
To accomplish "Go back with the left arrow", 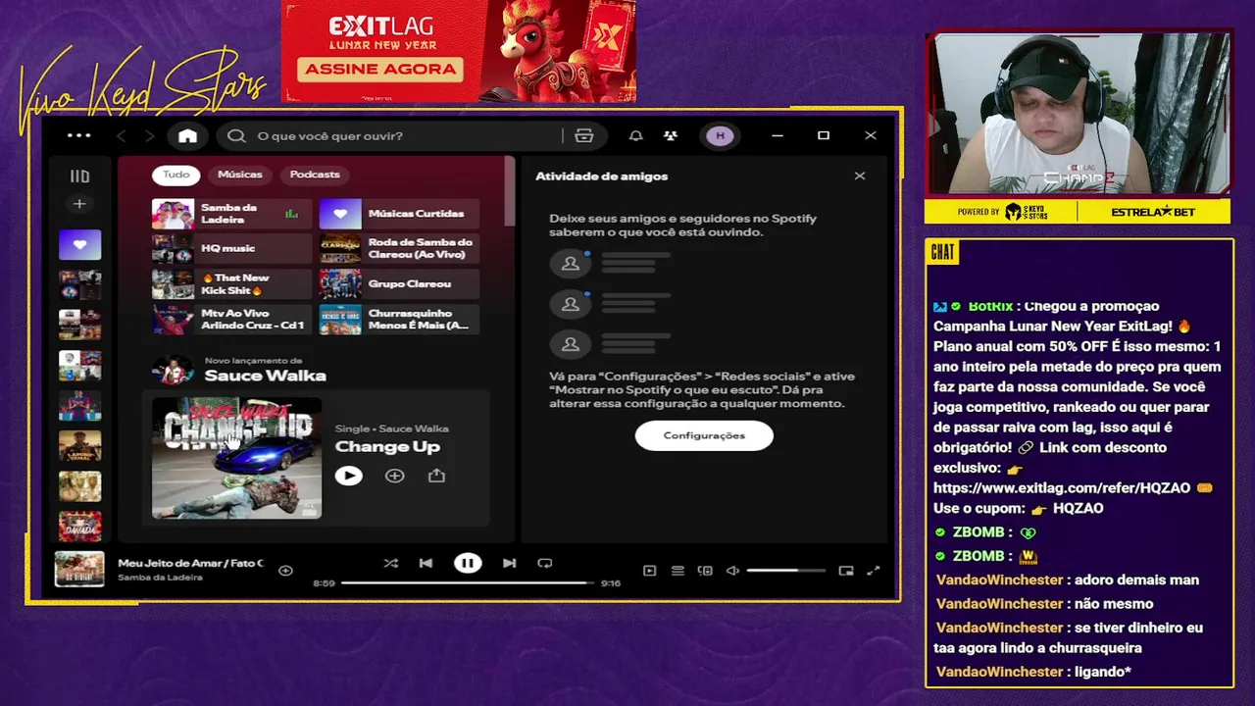I will [122, 136].
